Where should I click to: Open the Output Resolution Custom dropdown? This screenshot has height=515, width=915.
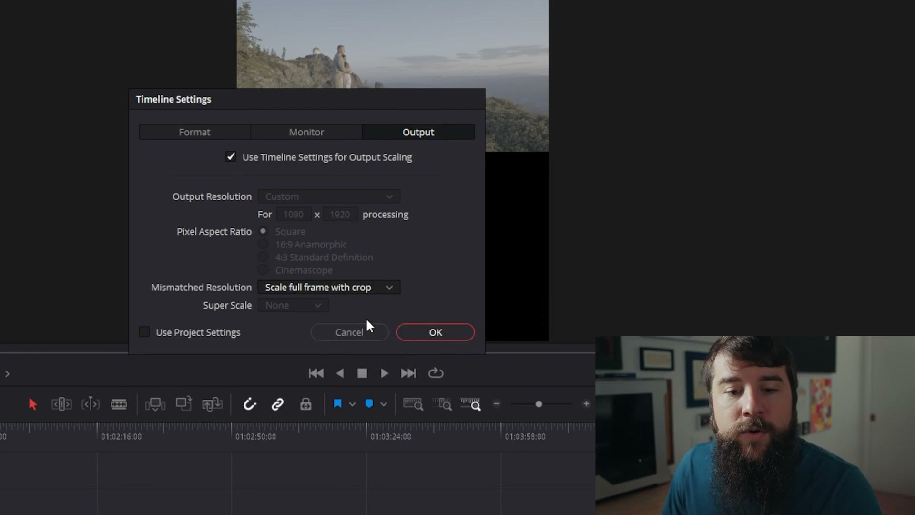[x=329, y=196]
